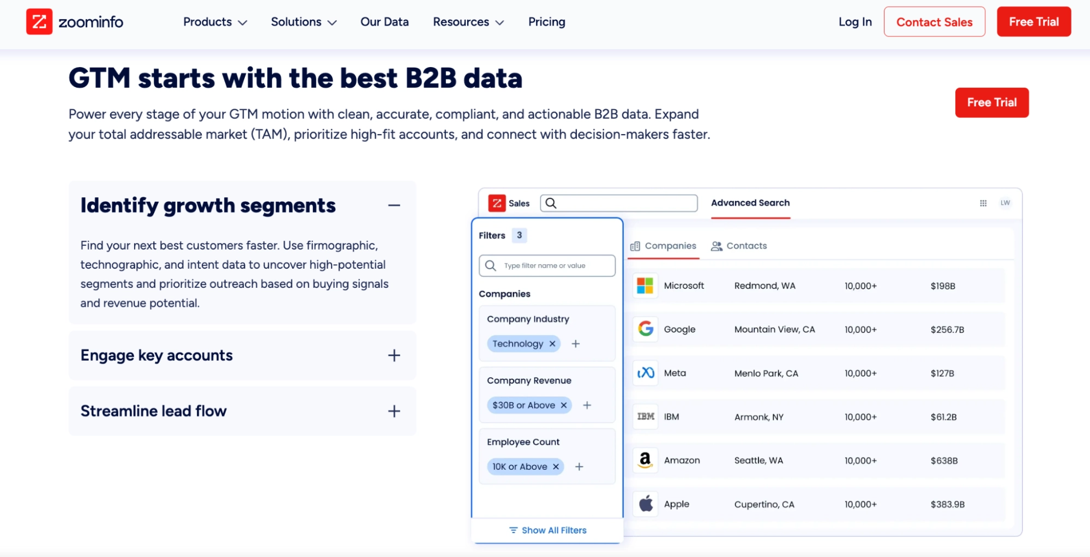Viewport: 1090px width, 557px height.
Task: Click the Apple company name
Action: click(677, 504)
